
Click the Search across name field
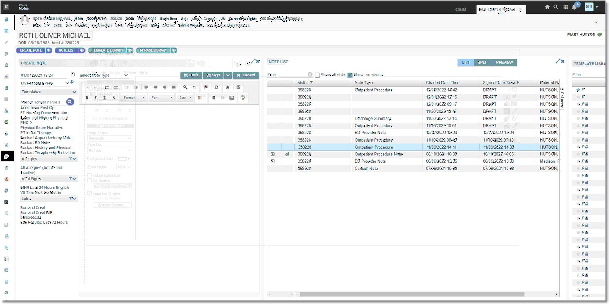tap(42, 102)
